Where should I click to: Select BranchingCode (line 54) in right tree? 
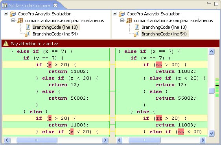pyautogui.click(x=164, y=34)
